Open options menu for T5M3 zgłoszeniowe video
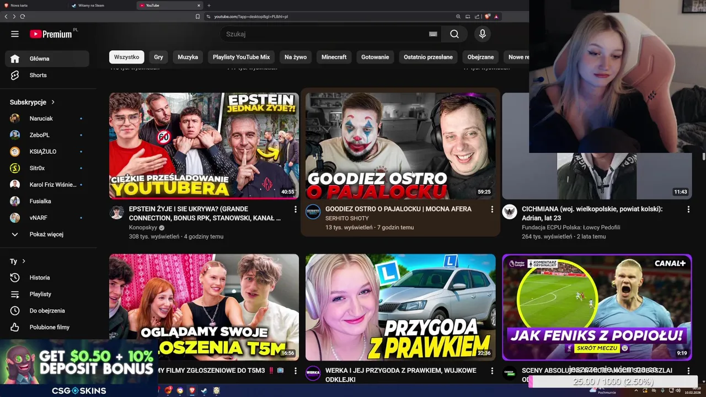Viewport: 706px width, 397px height. pyautogui.click(x=295, y=371)
